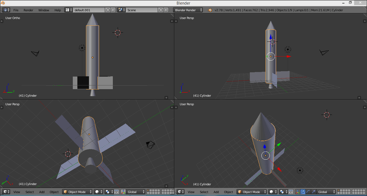Toggle 3D manipulator in bottom-left viewport header
The height and width of the screenshot is (196, 367).
click(123, 192)
